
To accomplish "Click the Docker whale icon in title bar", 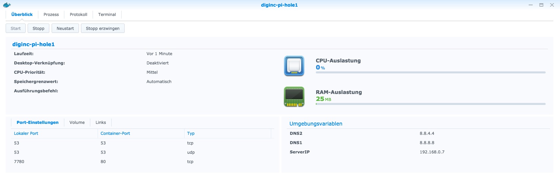I will 7,5.
